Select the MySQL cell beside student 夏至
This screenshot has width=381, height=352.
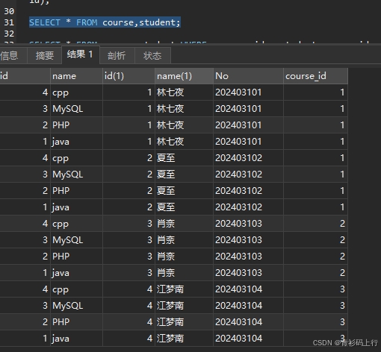[x=76, y=175]
